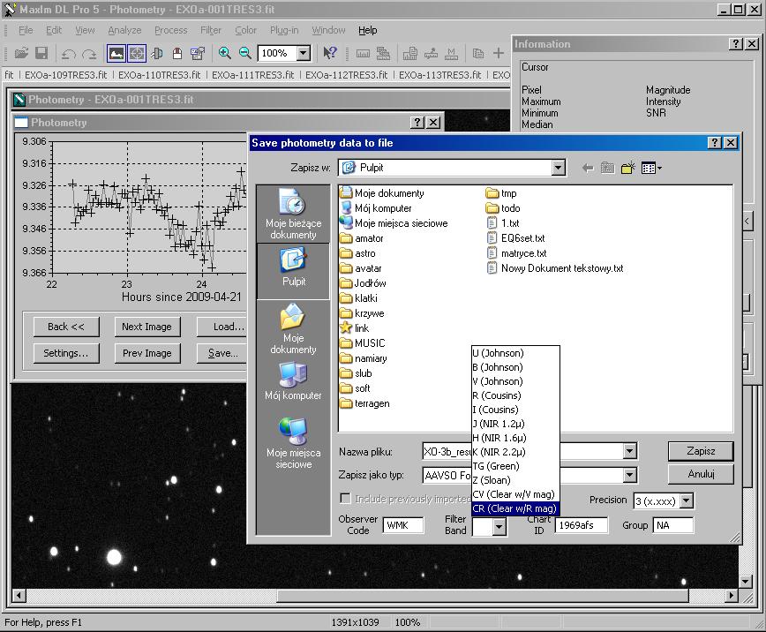The width and height of the screenshot is (766, 632).
Task: Select Moje miejsca sieciowe in the sidebar
Action: [x=293, y=444]
